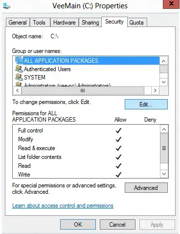Click the Modify permission label
Image resolution: width=180 pixels, height=234 pixels.
point(25,139)
